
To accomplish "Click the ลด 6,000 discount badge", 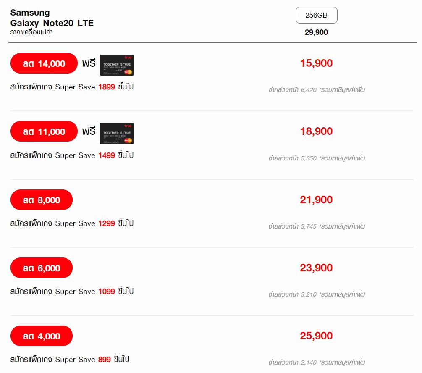I will (42, 268).
